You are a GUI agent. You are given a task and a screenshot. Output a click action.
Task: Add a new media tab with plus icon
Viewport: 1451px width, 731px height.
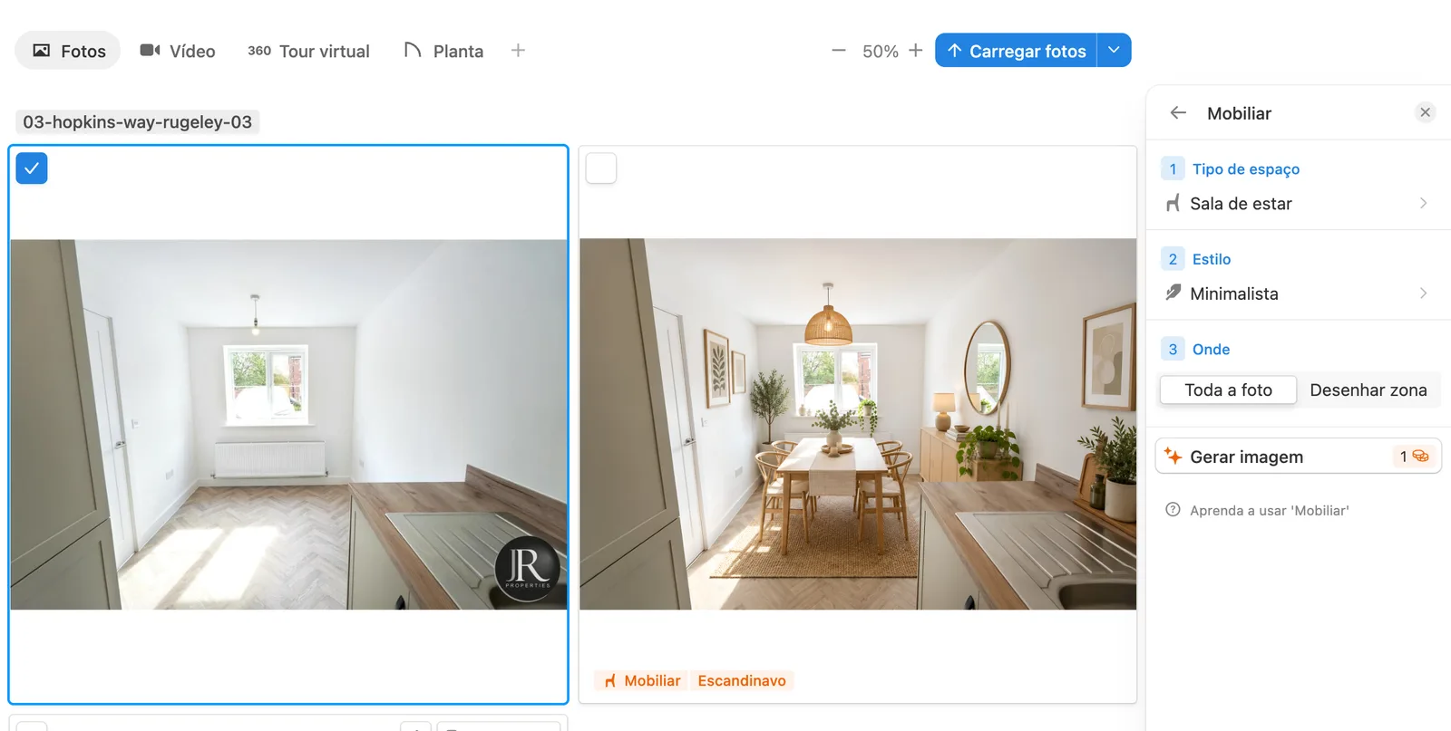tap(518, 51)
